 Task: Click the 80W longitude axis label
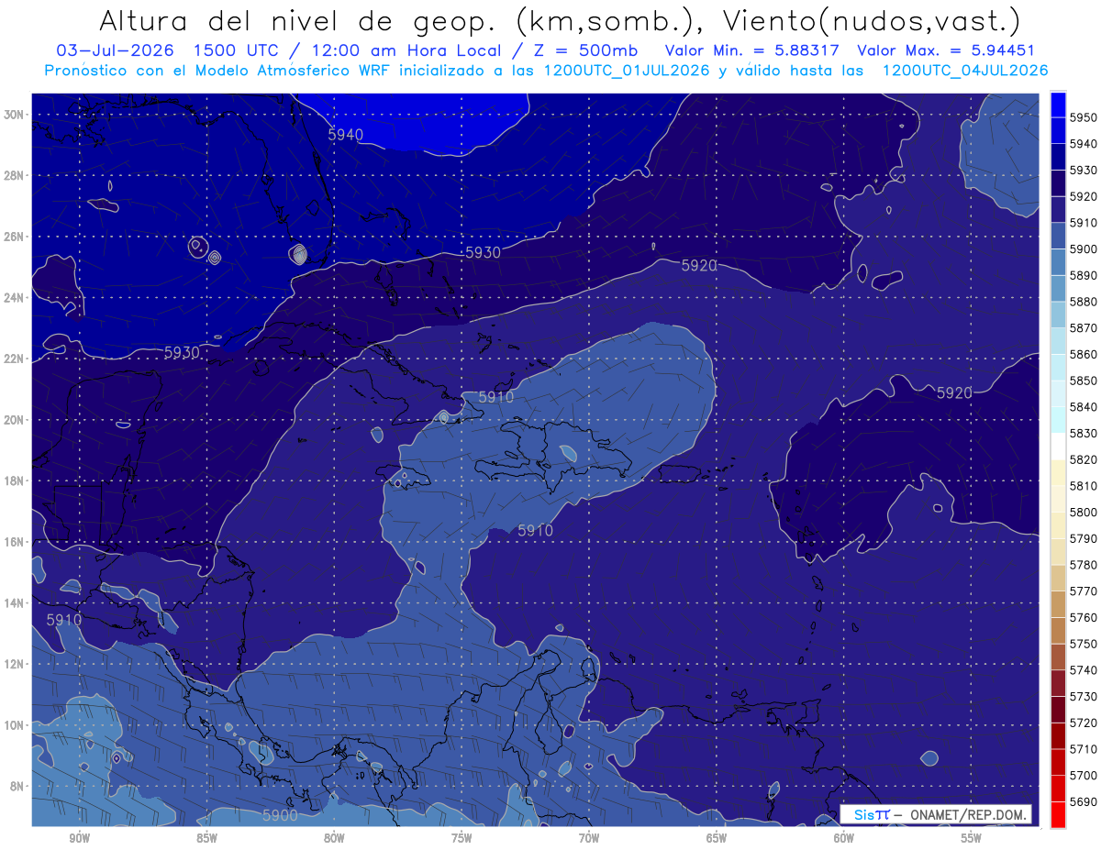point(334,838)
